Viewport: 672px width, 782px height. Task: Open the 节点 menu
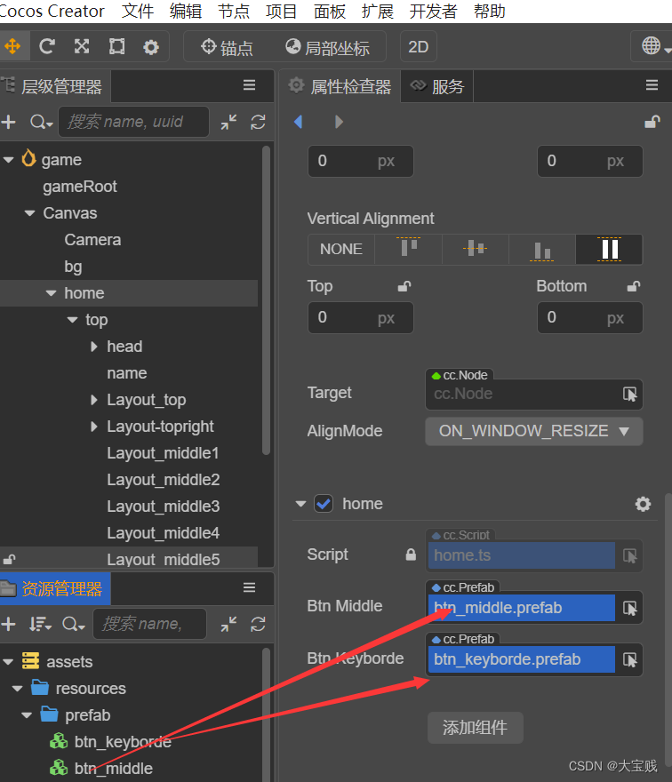click(x=234, y=12)
